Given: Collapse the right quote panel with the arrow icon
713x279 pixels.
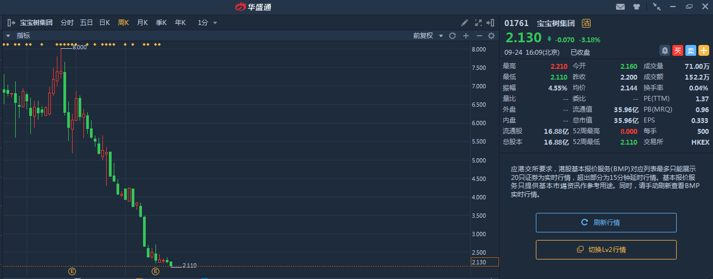Looking at the screenshot, I should click(x=490, y=23).
